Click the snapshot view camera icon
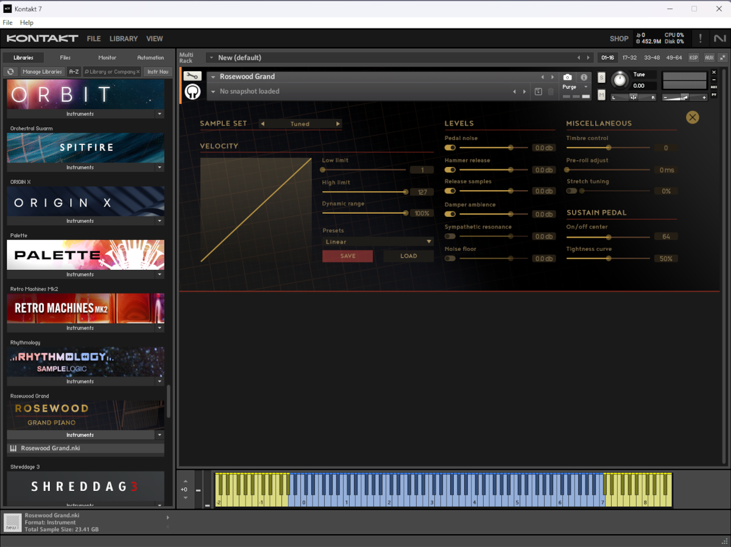731x547 pixels. coord(568,77)
